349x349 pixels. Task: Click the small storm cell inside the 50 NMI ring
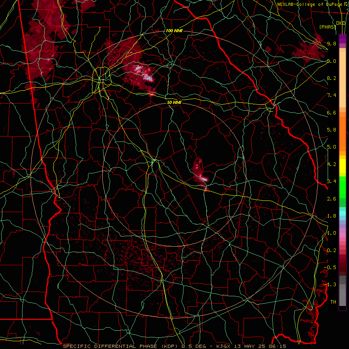pyautogui.click(x=200, y=175)
